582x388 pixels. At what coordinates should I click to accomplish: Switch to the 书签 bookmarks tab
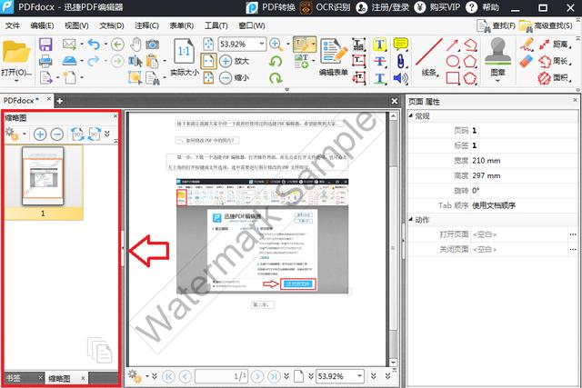(14, 378)
